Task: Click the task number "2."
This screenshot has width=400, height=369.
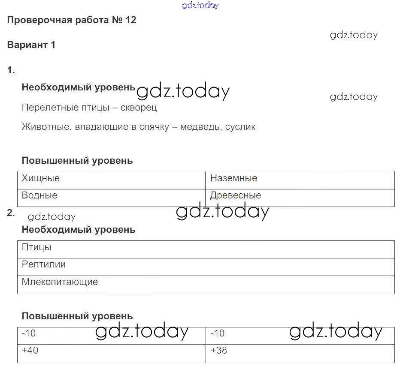Action: point(11,213)
